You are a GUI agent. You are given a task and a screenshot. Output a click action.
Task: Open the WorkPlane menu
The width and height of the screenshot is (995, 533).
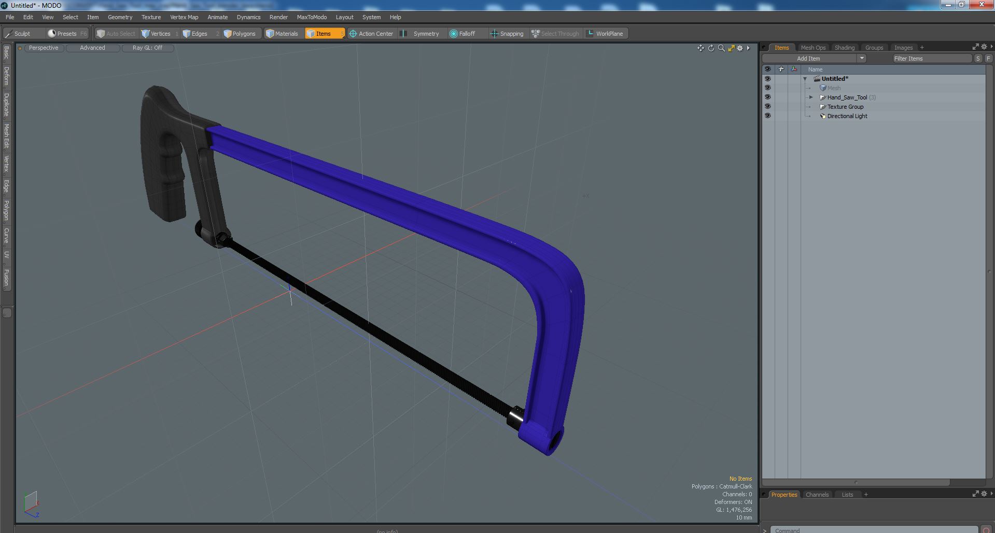click(x=606, y=34)
